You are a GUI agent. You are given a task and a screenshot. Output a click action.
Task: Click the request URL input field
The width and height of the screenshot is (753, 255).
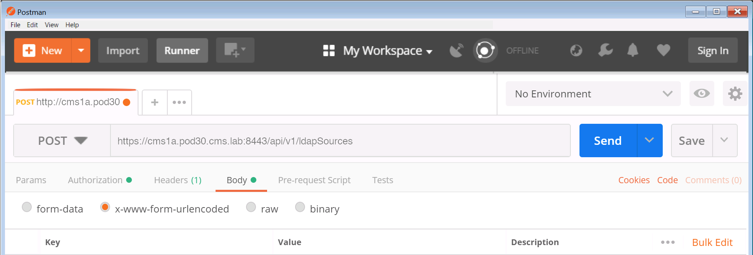(340, 141)
